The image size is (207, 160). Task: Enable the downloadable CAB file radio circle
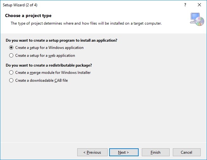[x=11, y=80]
